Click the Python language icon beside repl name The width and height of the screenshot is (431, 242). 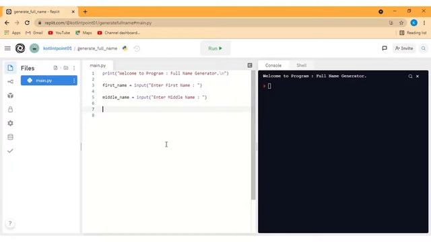point(125,48)
